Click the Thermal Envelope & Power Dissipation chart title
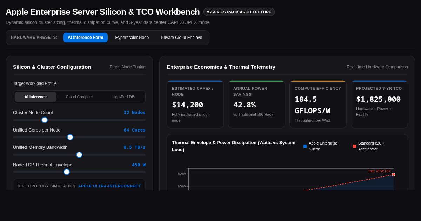The height and width of the screenshot is (221, 421). pyautogui.click(x=234, y=146)
